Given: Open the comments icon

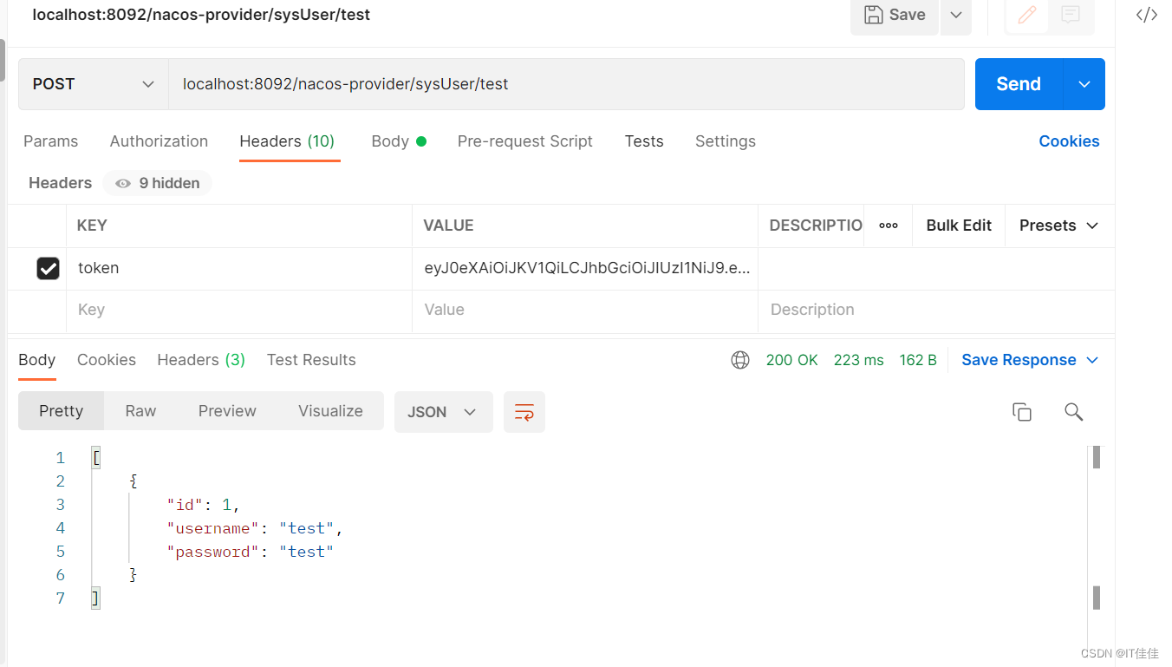Looking at the screenshot, I should (1071, 15).
